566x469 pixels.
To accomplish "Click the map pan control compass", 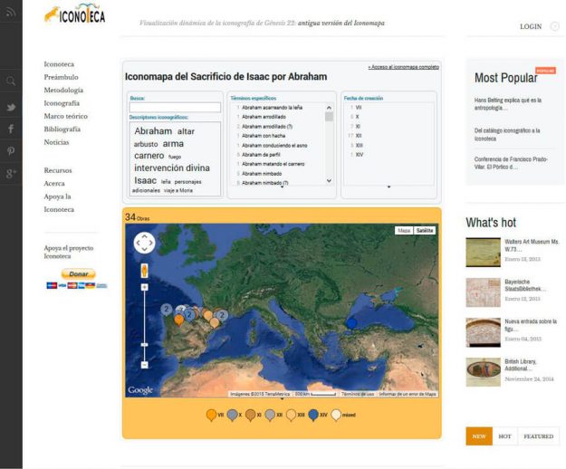I will 144,243.
